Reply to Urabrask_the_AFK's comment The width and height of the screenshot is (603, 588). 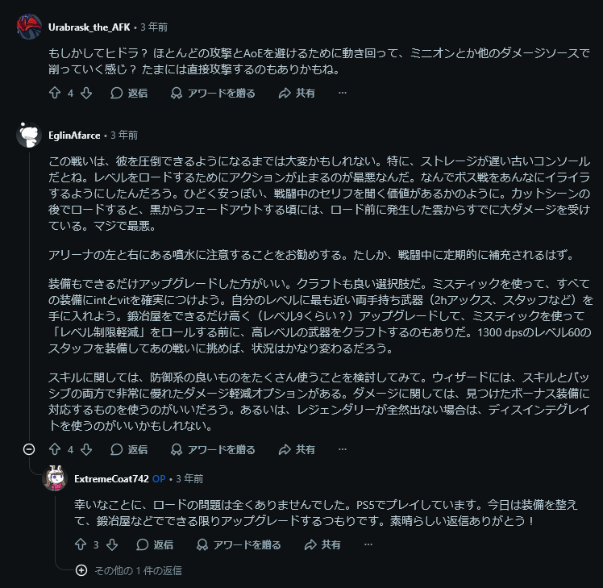point(129,93)
